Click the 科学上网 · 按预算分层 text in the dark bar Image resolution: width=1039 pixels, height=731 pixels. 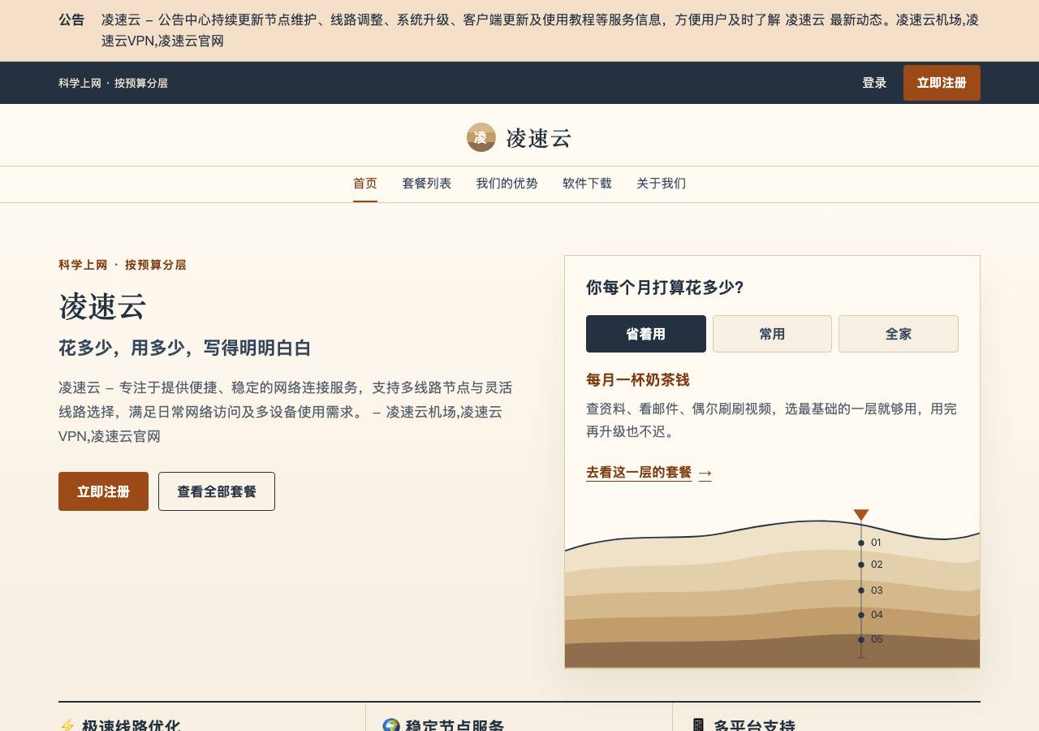point(113,83)
